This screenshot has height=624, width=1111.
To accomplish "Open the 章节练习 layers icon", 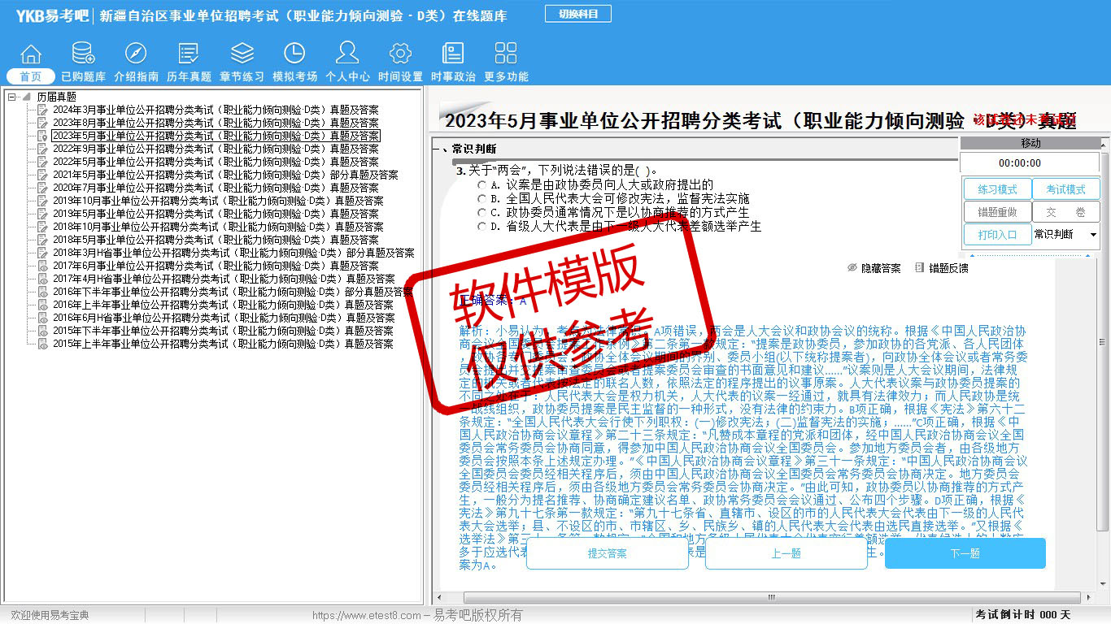I will coord(242,54).
